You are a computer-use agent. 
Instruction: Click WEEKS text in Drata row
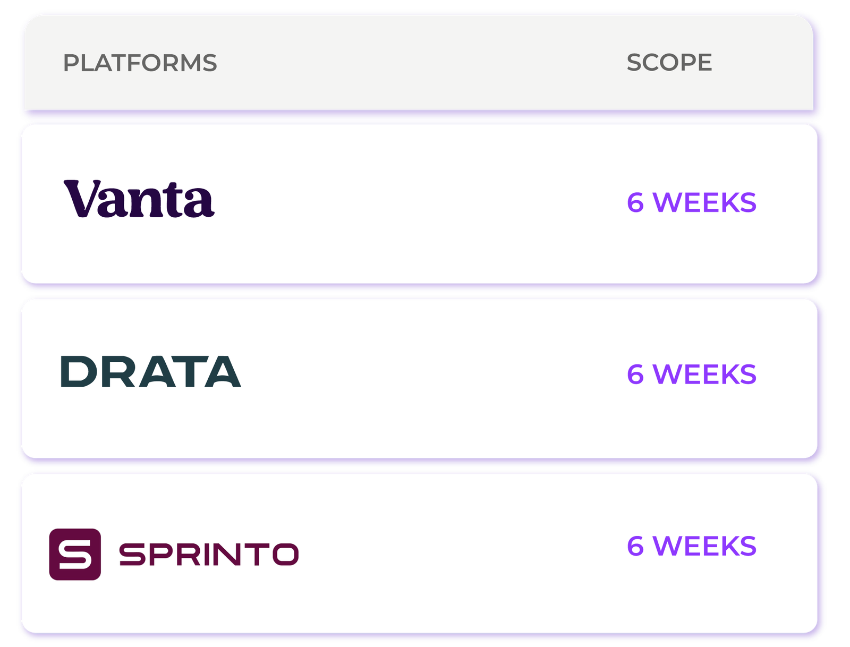pyautogui.click(x=704, y=374)
